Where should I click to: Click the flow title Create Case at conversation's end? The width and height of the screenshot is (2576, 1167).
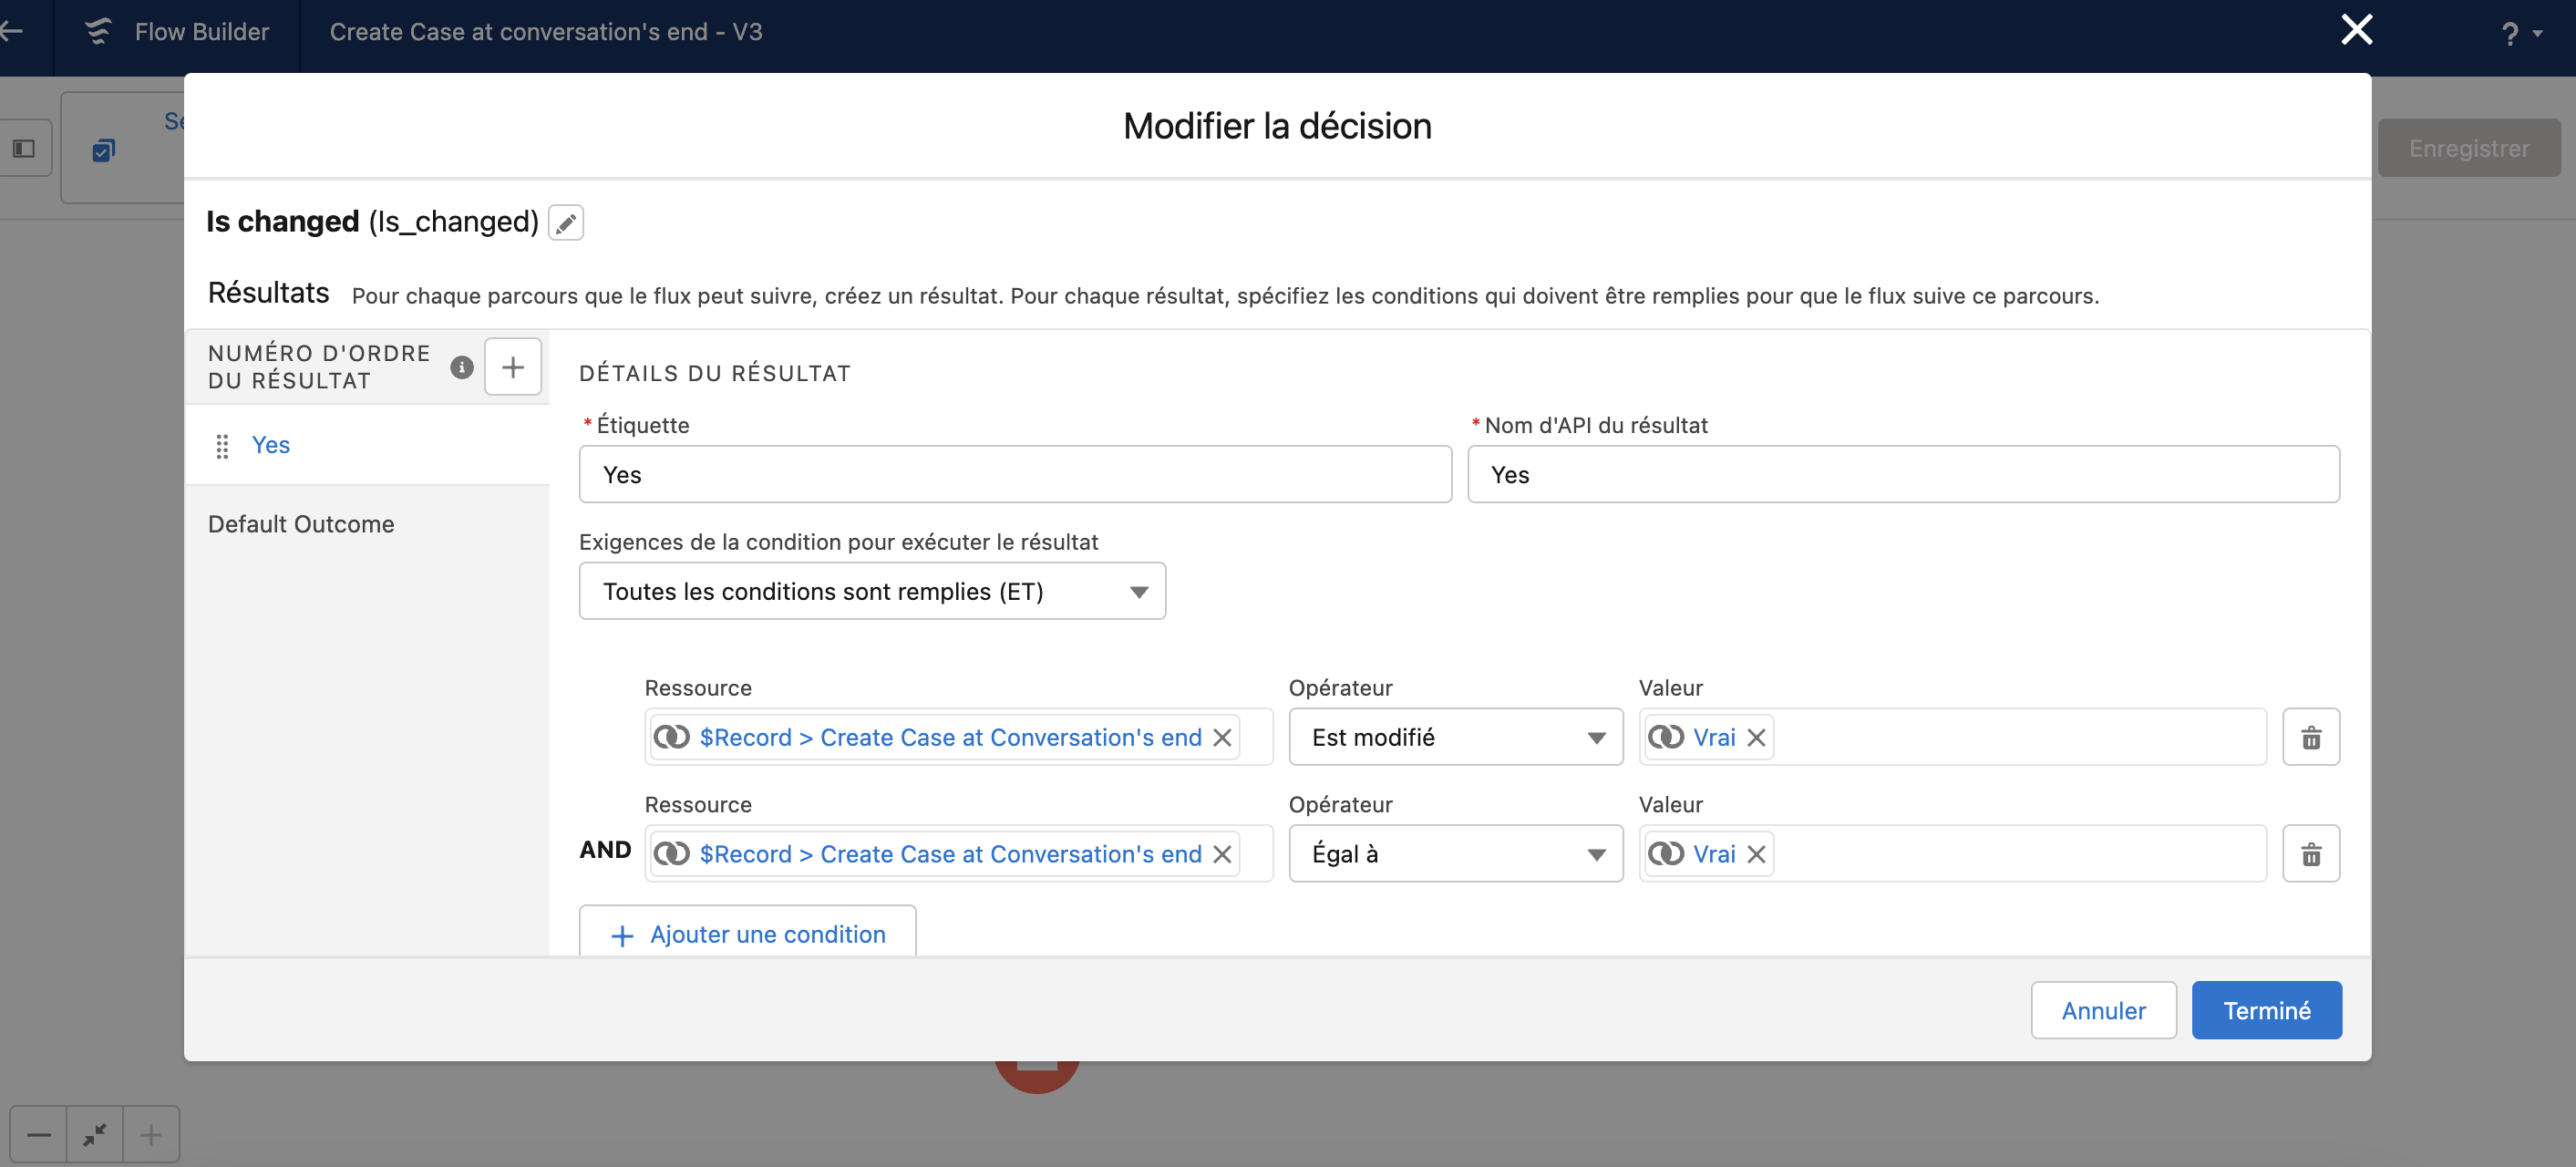546,32
